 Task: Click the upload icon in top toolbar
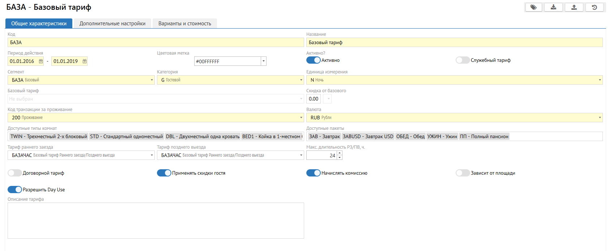pyautogui.click(x=574, y=7)
